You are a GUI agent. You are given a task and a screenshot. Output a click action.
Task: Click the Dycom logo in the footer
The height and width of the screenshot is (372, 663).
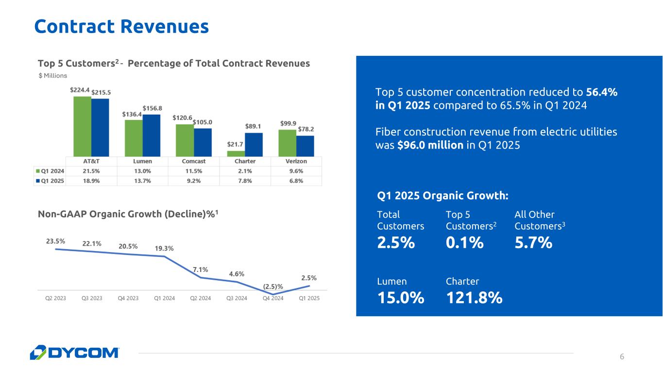coord(74,352)
